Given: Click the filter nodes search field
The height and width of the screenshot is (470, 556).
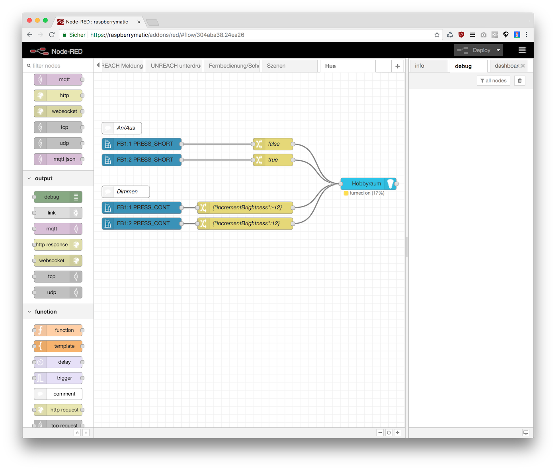Looking at the screenshot, I should [x=60, y=66].
